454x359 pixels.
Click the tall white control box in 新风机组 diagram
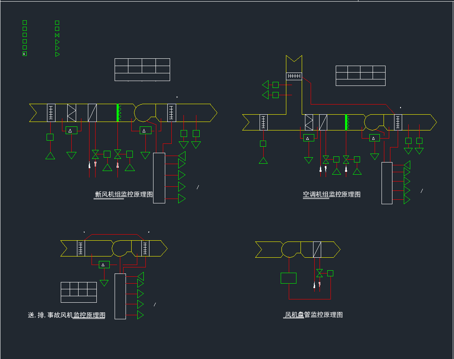pos(159,178)
